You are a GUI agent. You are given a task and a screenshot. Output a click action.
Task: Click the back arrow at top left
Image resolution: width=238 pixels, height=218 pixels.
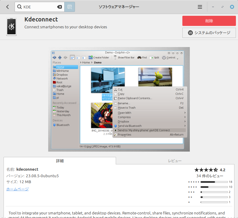pyautogui.click(x=7, y=7)
